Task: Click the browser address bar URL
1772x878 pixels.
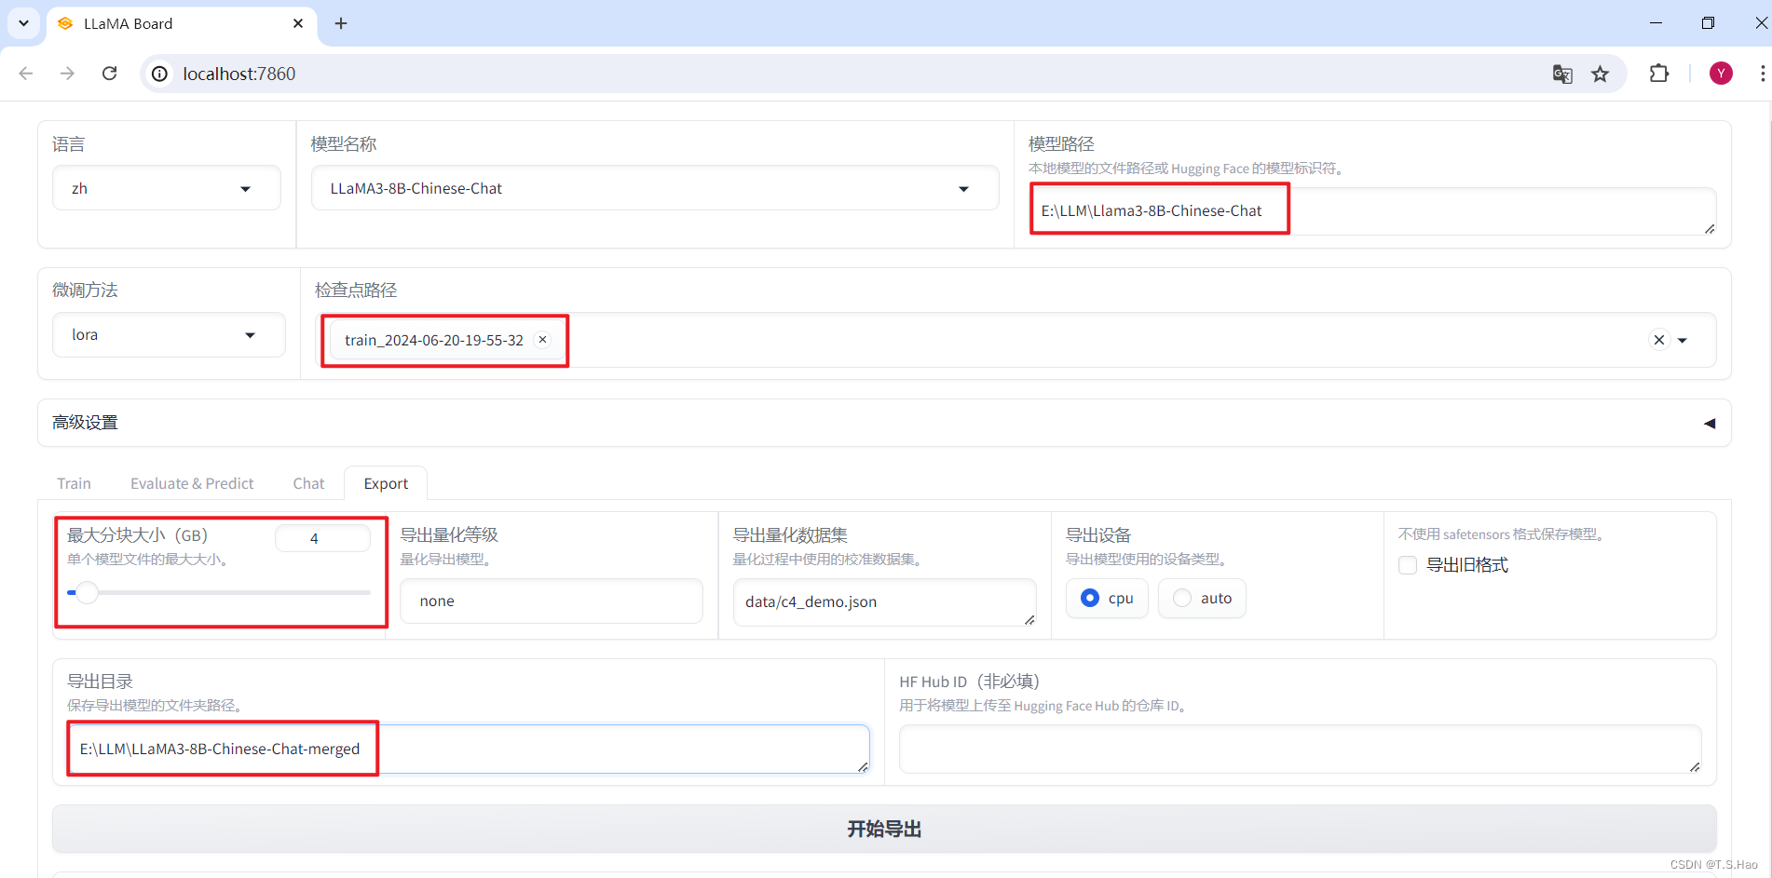Action: click(239, 74)
